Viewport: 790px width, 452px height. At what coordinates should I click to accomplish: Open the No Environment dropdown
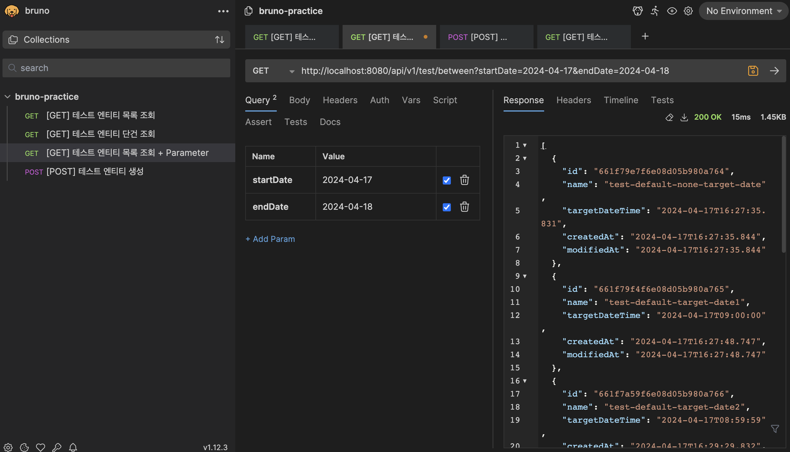click(x=744, y=11)
